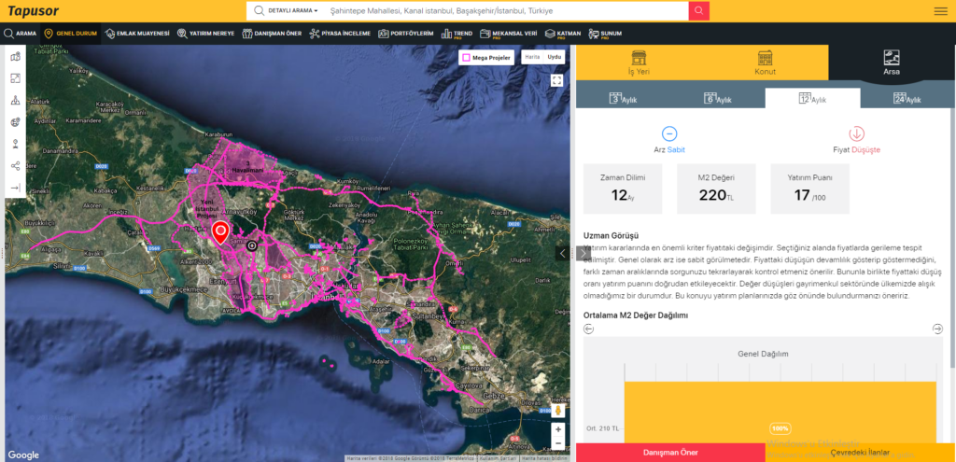Click the red search magnifier button

pyautogui.click(x=698, y=10)
